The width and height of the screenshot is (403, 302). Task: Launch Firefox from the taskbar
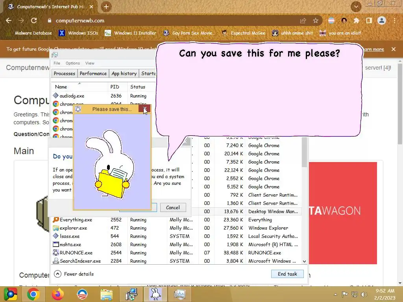coord(57,294)
